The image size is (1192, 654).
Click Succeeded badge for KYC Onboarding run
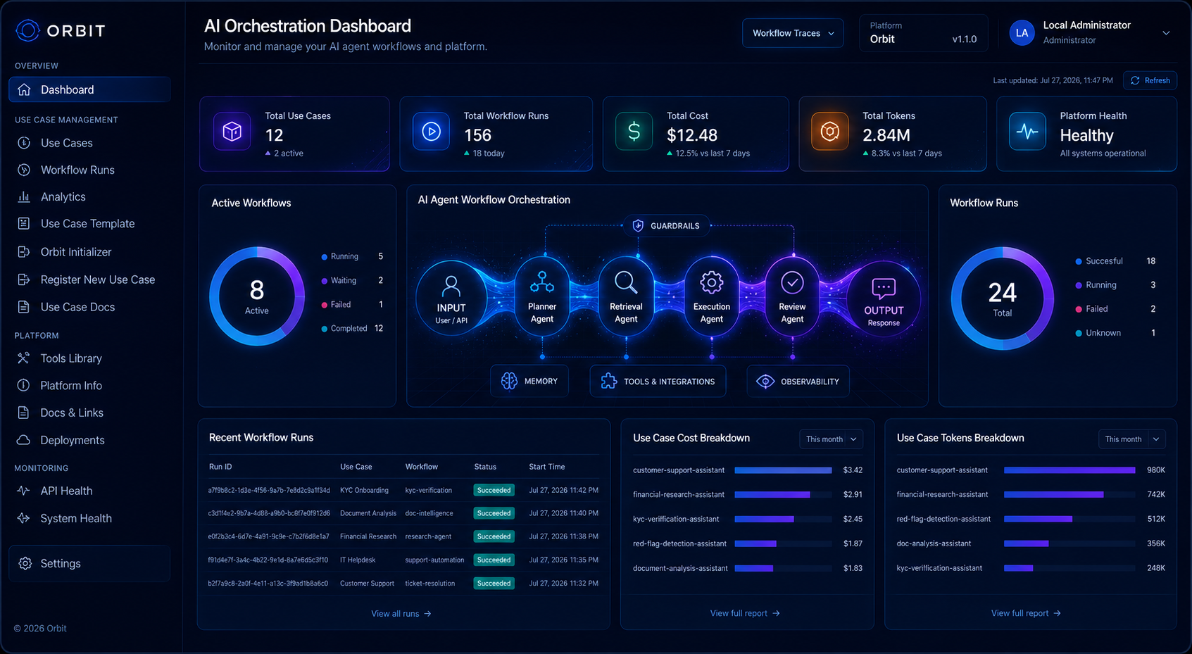494,490
